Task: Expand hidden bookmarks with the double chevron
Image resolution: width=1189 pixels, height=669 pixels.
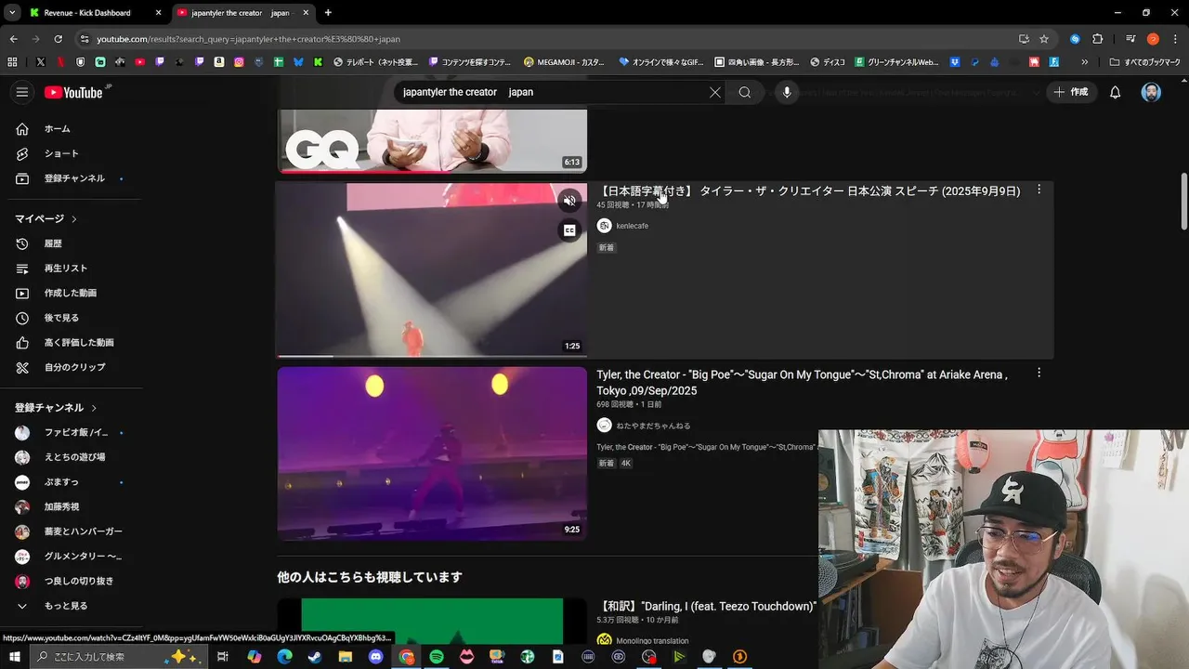Action: point(1084,62)
